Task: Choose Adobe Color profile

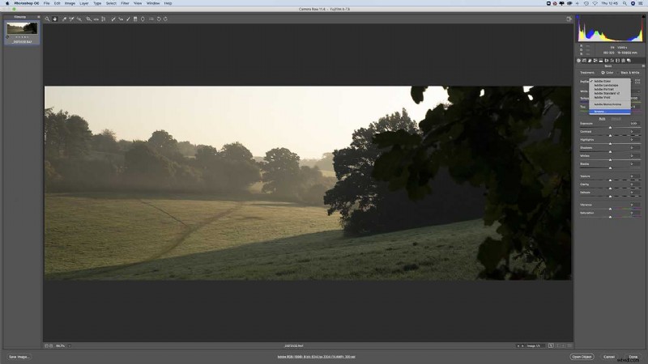Action: tap(610, 82)
